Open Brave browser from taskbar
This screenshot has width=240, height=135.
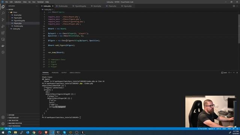tap(46, 132)
